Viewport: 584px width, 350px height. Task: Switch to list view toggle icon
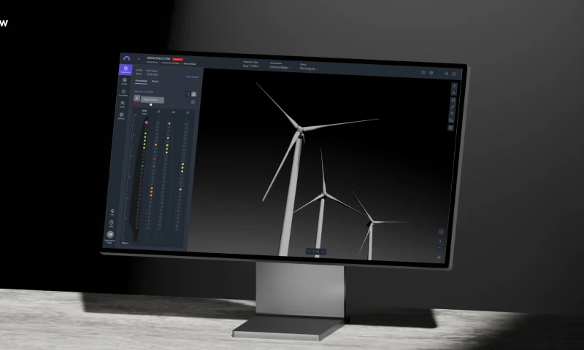[x=188, y=94]
